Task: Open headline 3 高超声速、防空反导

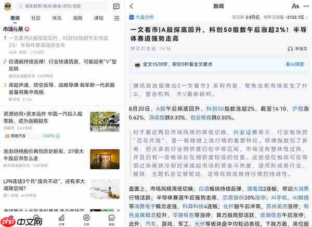Action: 62,88
